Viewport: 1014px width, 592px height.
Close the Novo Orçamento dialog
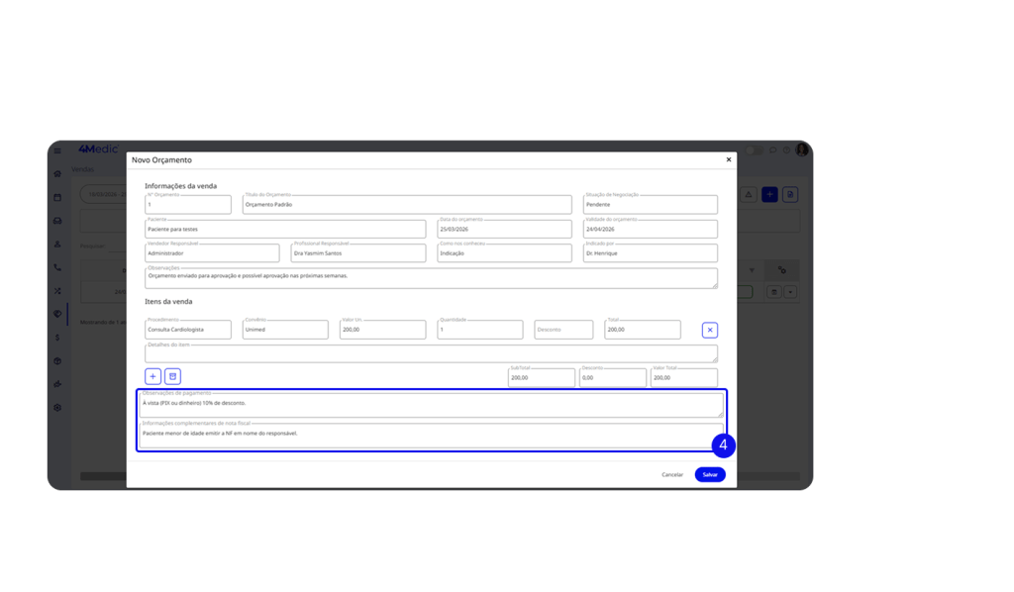pos(729,159)
